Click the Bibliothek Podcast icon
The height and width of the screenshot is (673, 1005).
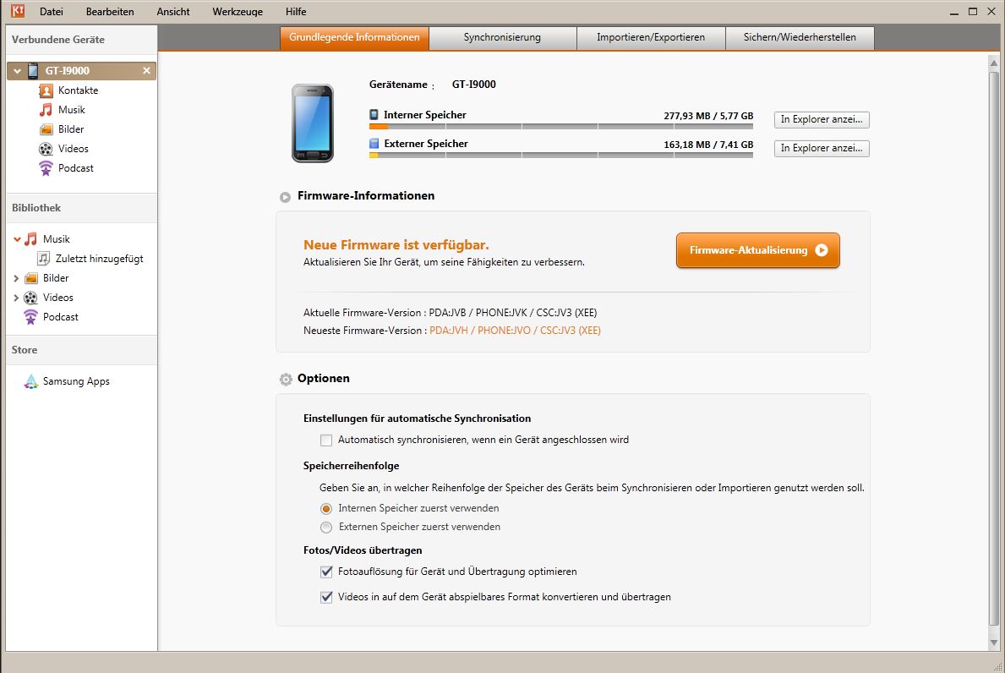(x=30, y=316)
